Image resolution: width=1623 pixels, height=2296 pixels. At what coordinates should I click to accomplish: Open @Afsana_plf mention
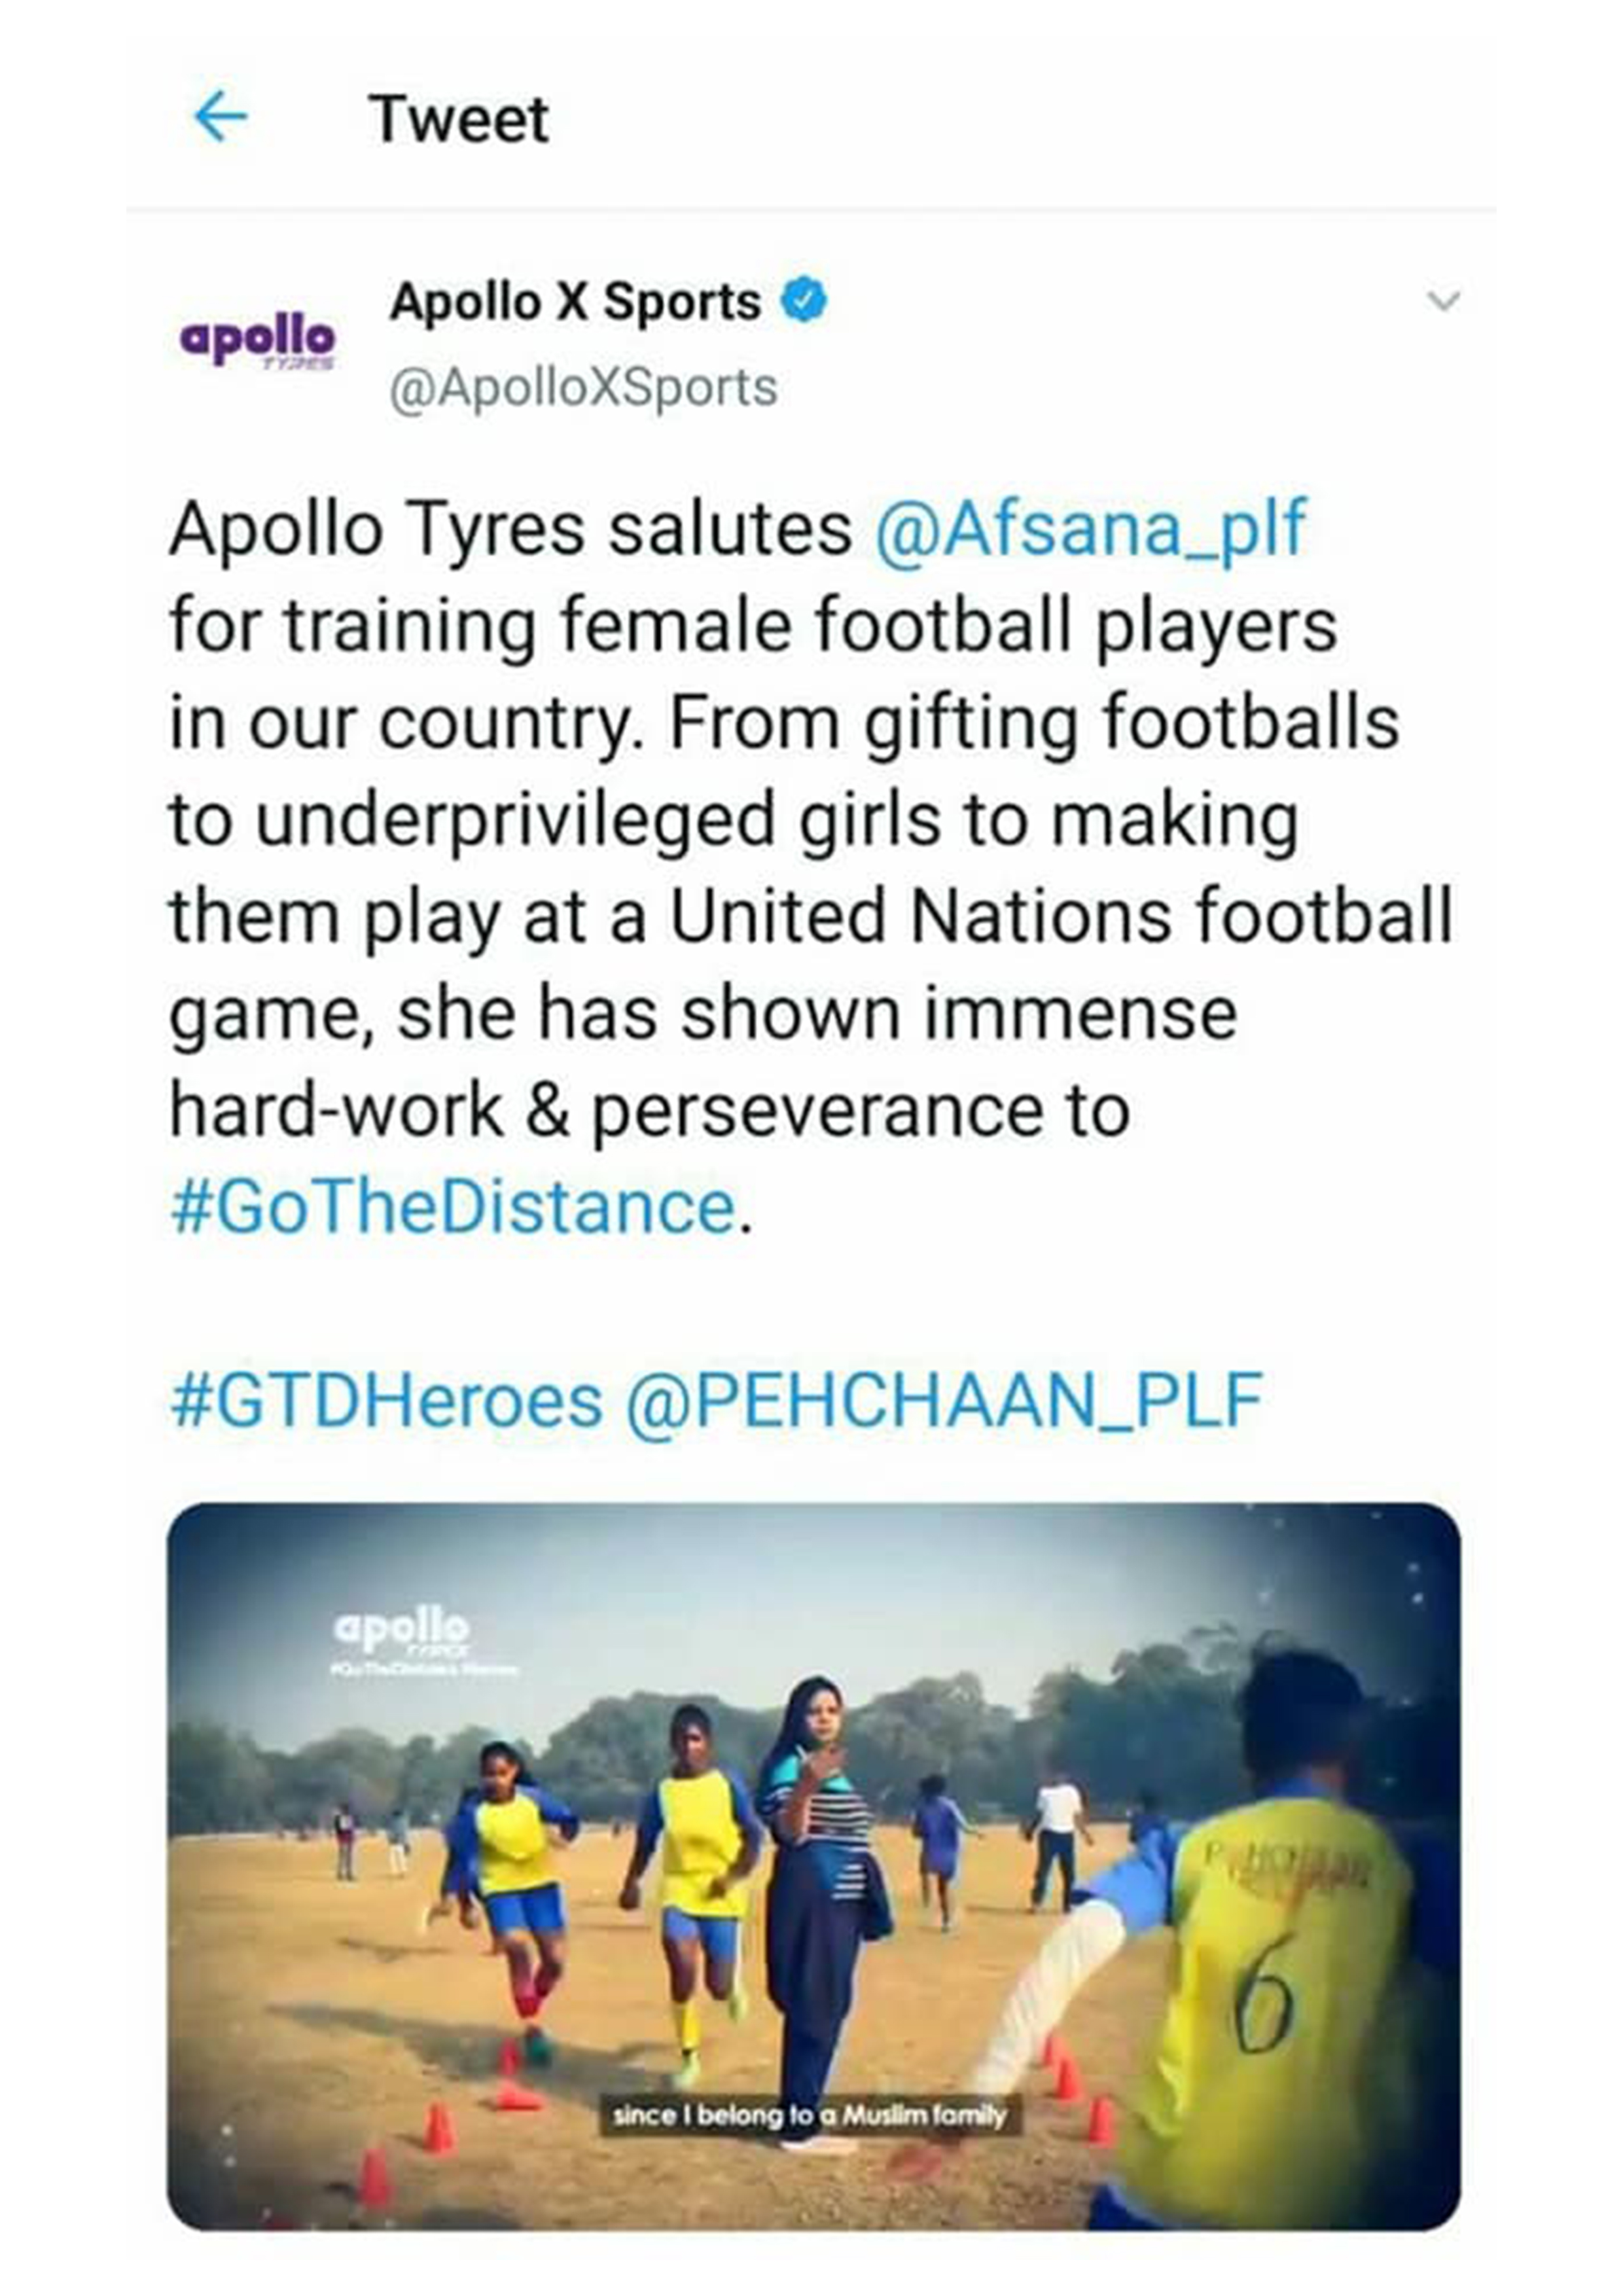click(1091, 529)
